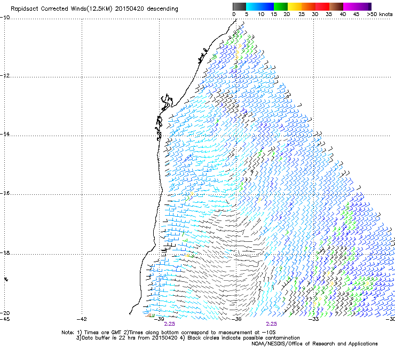Click the legend tick label 25
395x347 pixels.
pos(302,14)
